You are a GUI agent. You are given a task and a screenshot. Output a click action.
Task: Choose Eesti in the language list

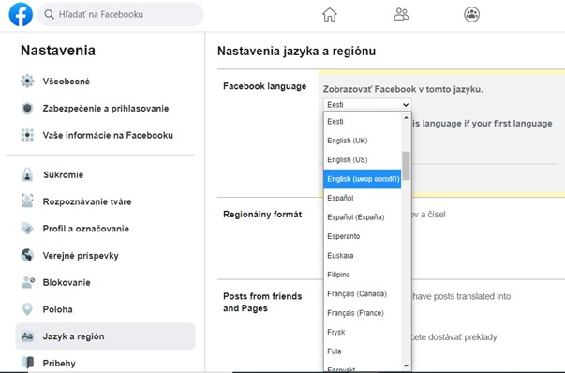click(363, 122)
